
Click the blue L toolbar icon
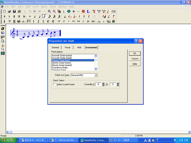coord(88,11)
